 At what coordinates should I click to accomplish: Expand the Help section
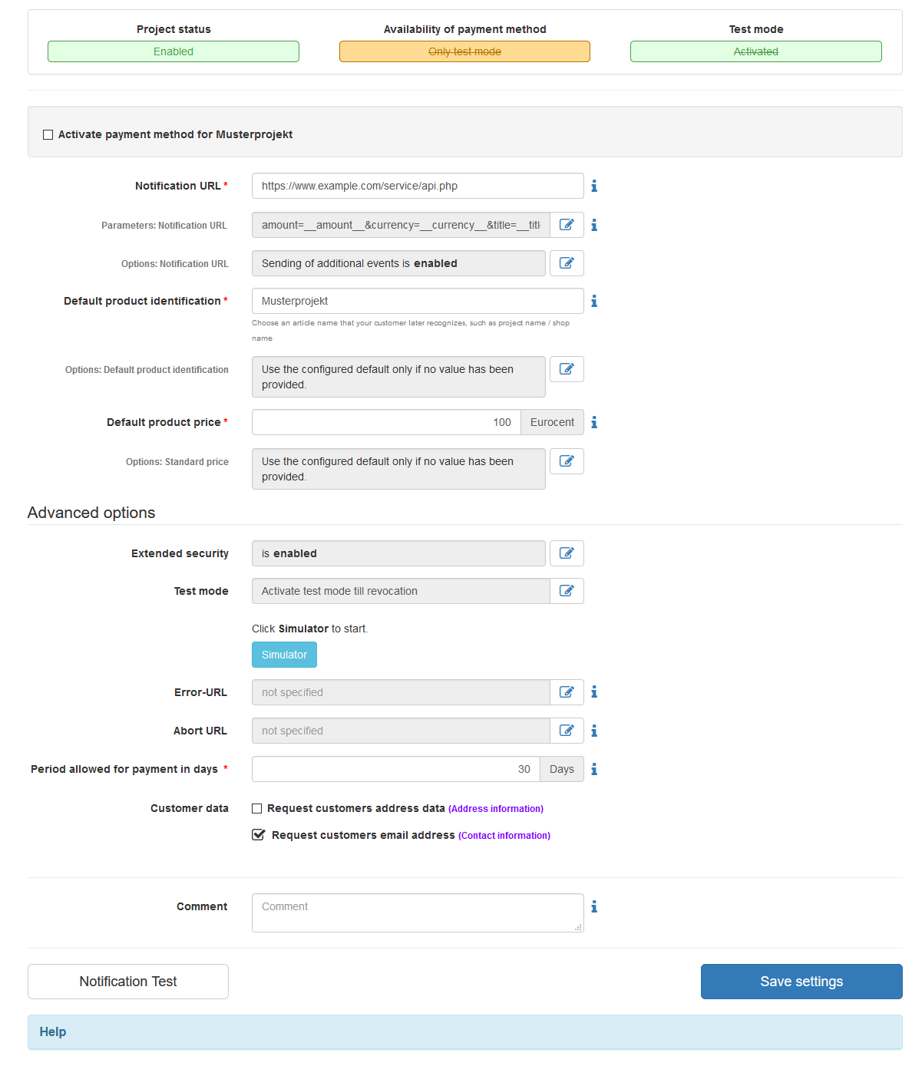[x=52, y=1031]
